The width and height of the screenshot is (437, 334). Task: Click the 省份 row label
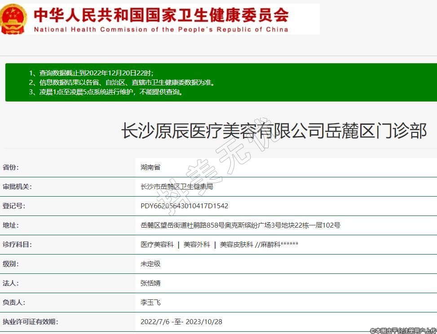click(x=11, y=167)
